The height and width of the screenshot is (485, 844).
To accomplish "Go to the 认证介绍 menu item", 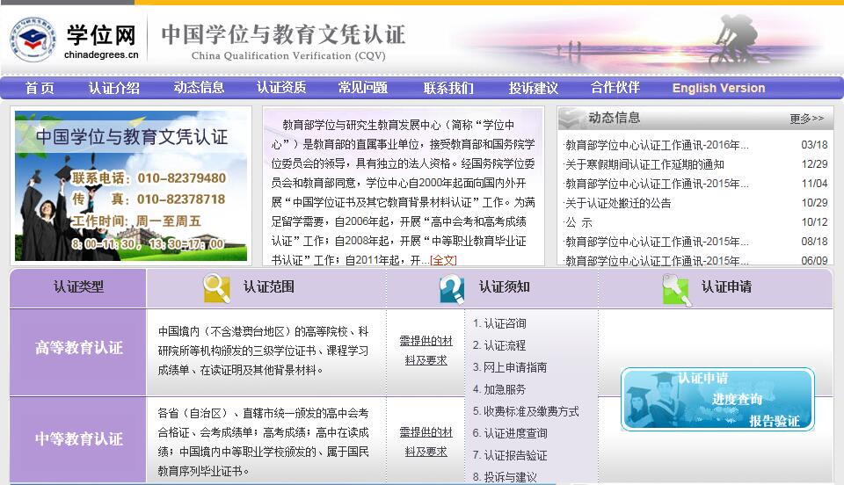I will tap(113, 88).
